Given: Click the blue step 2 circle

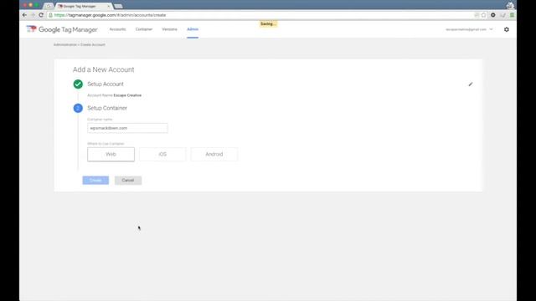Looking at the screenshot, I should pos(78,108).
